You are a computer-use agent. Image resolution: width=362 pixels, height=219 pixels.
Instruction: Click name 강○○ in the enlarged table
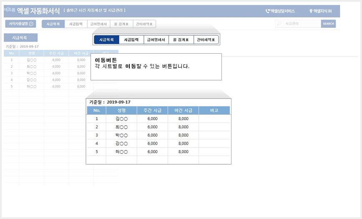pyautogui.click(x=122, y=143)
